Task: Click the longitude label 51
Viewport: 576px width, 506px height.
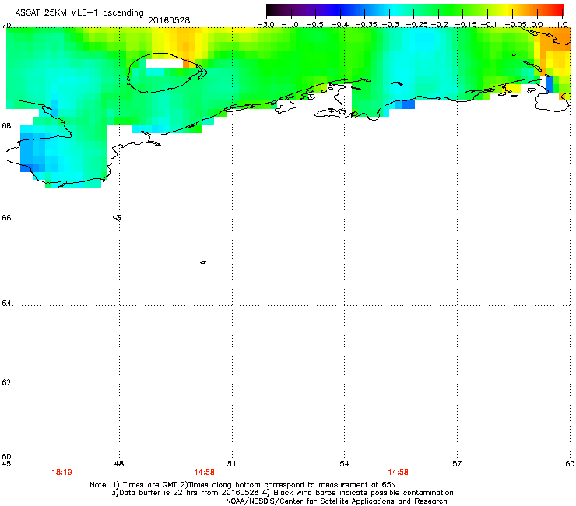Action: click(231, 464)
